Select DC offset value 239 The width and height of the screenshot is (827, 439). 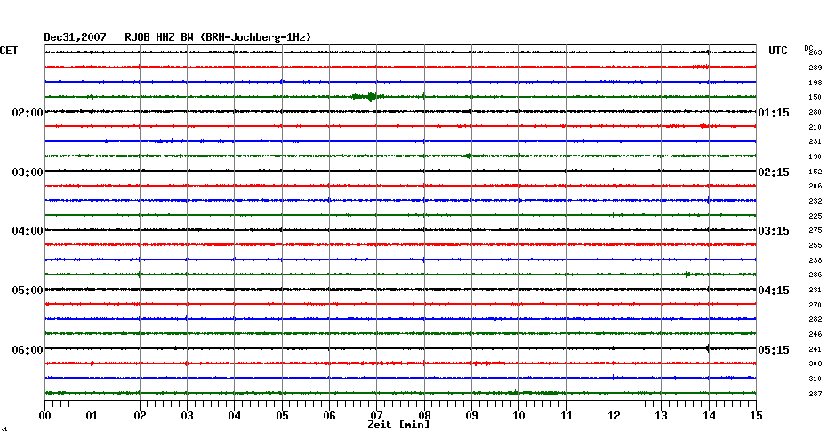(x=815, y=68)
